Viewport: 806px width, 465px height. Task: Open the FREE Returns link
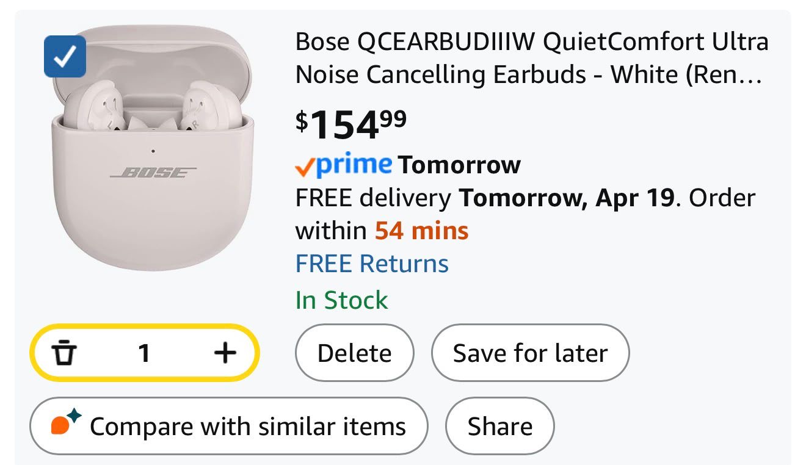click(x=372, y=264)
